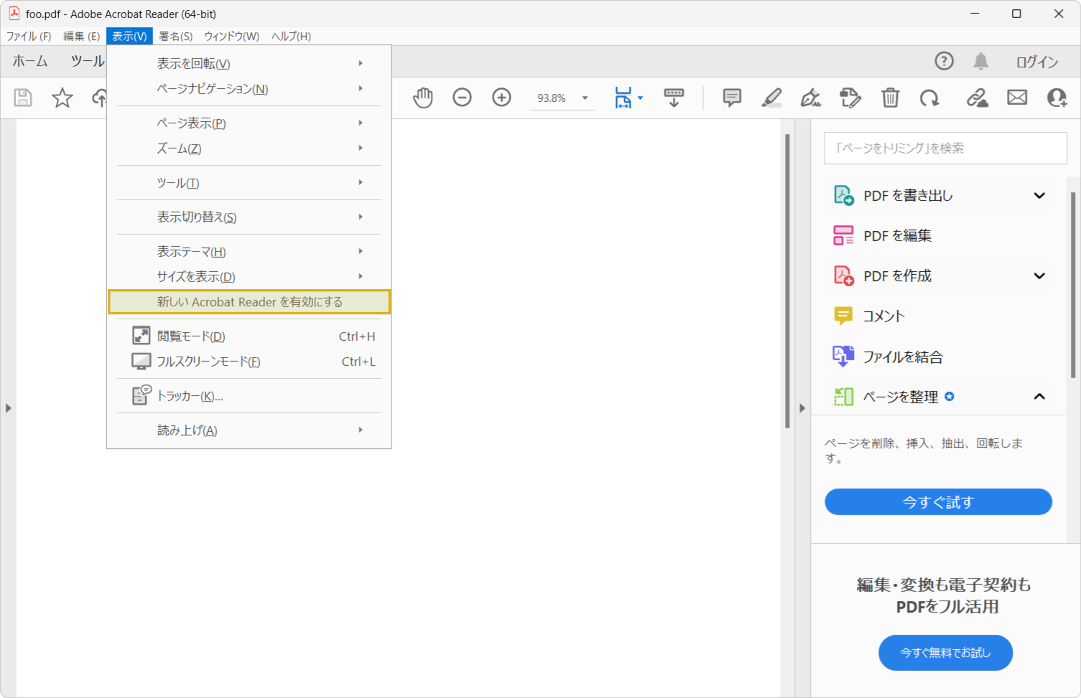Select 閲覧モード menu item
The height and width of the screenshot is (698, 1081).
(249, 336)
